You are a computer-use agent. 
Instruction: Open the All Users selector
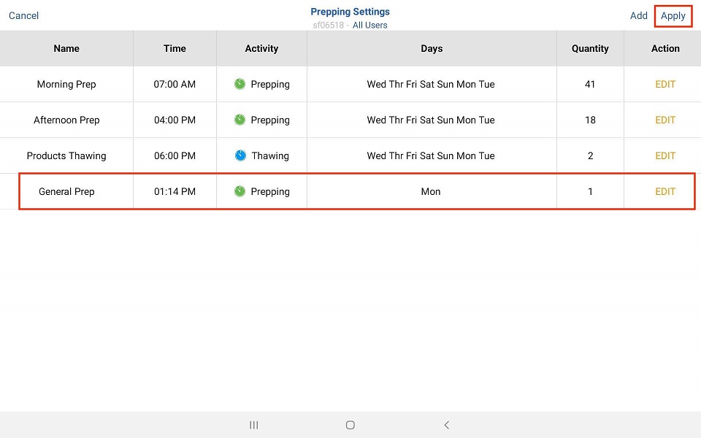pyautogui.click(x=369, y=26)
